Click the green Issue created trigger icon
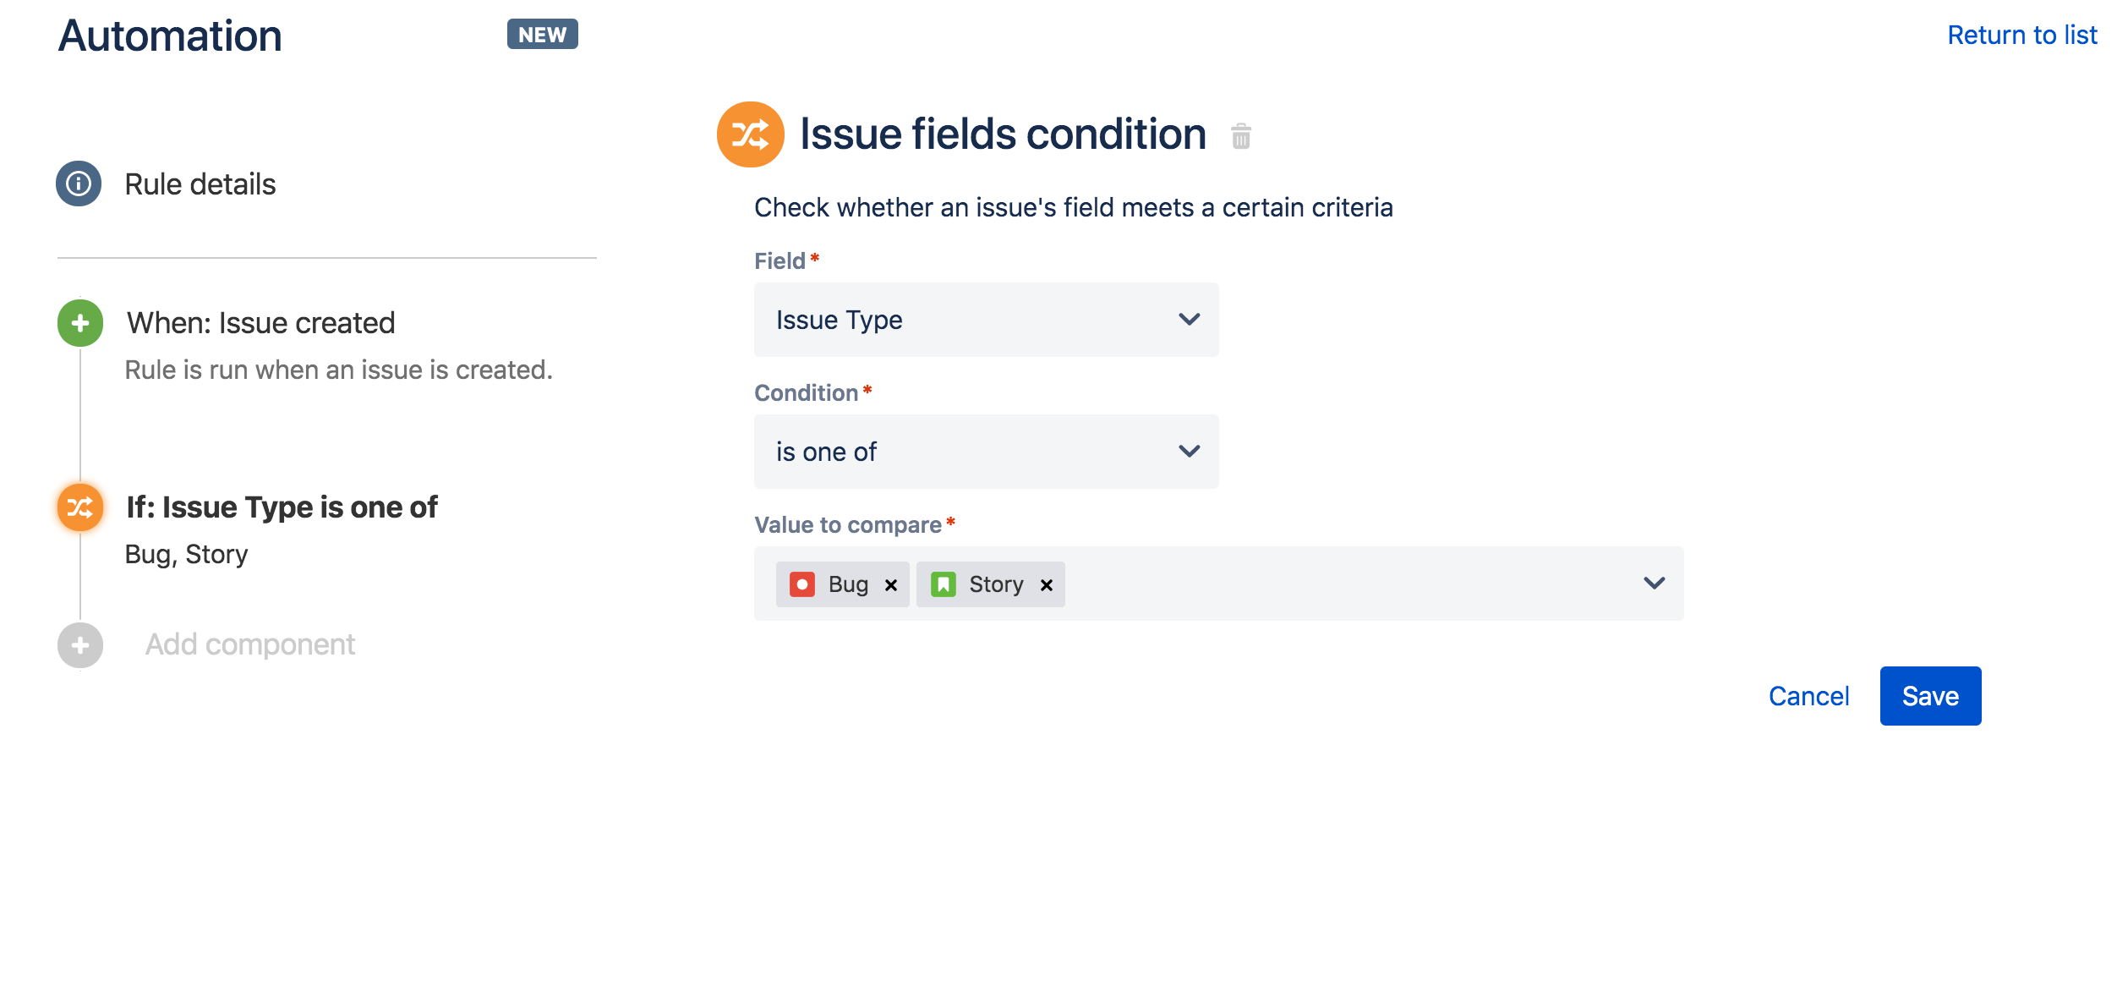 click(80, 322)
